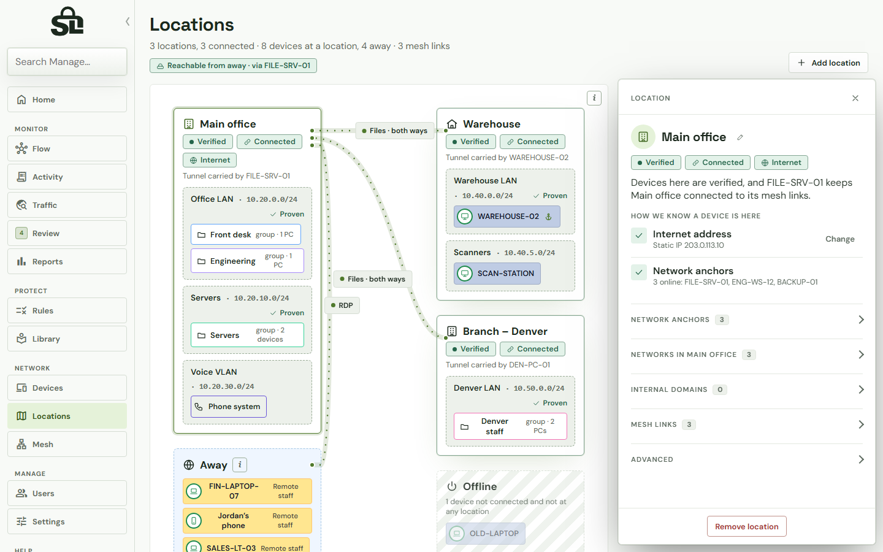Click the pencil icon beside Main office title
The image size is (883, 552).
coord(740,137)
